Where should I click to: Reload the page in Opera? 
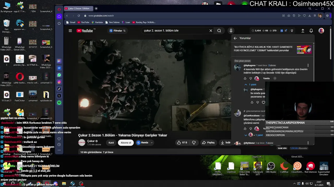click(x=79, y=16)
